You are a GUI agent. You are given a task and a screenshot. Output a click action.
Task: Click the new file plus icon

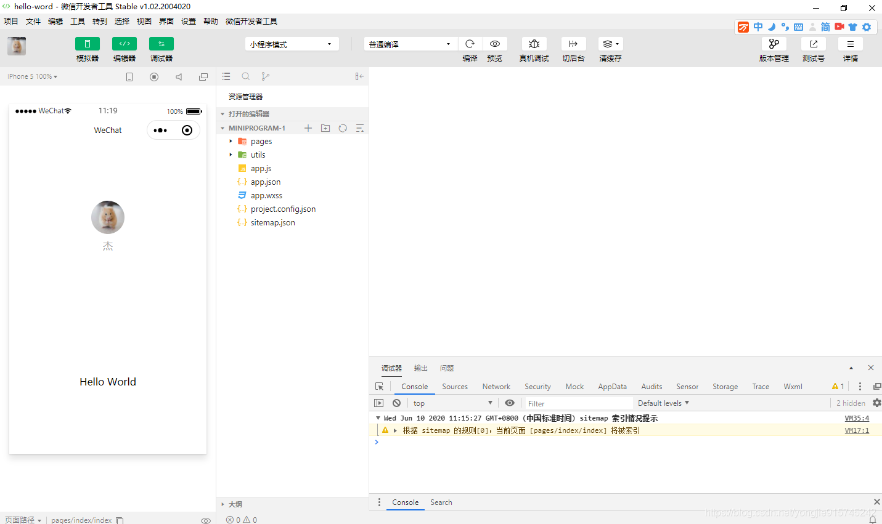pos(308,128)
